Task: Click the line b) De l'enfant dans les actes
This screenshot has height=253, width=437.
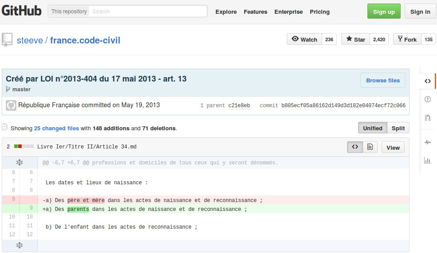Action: 121,227
